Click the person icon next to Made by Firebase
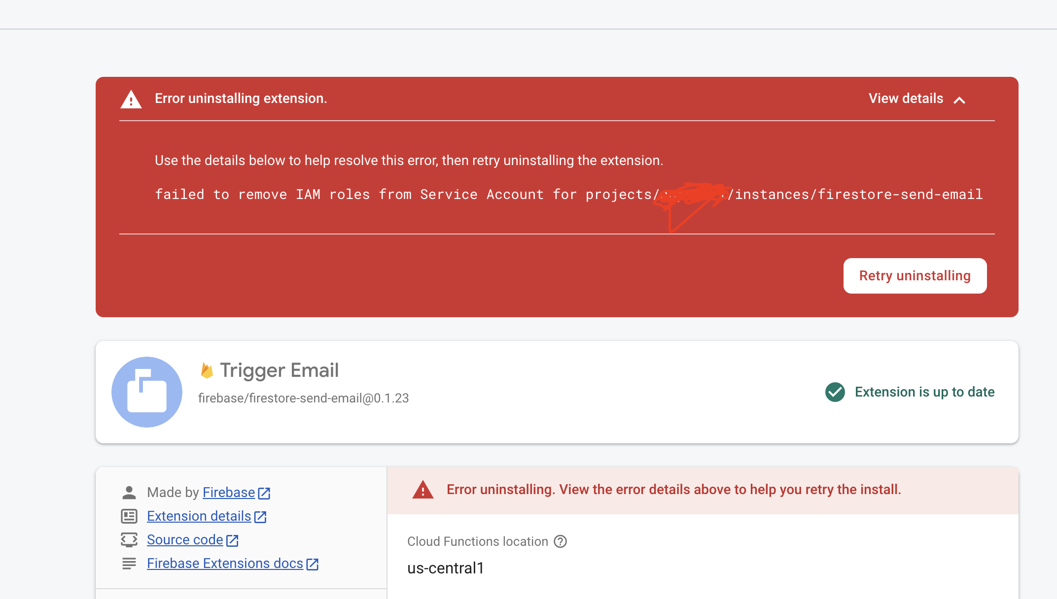The image size is (1057, 599). tap(129, 492)
